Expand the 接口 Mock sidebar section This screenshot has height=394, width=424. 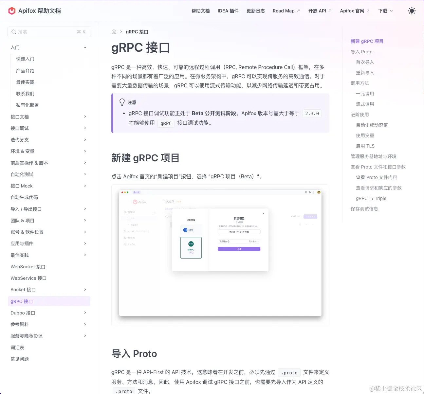point(49,186)
